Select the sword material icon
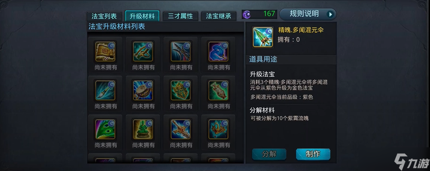The image size is (430, 171). pyautogui.click(x=180, y=129)
